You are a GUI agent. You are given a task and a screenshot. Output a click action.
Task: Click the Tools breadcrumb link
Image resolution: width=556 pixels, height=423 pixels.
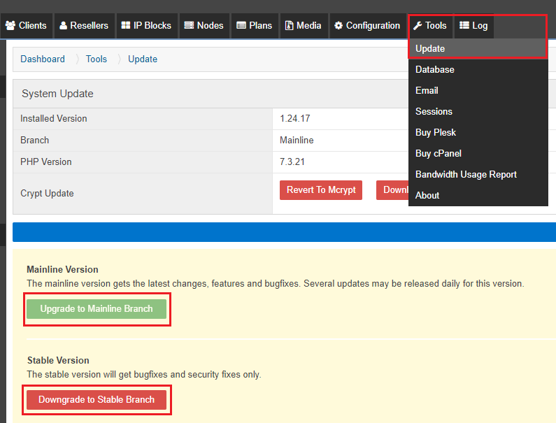tap(96, 59)
